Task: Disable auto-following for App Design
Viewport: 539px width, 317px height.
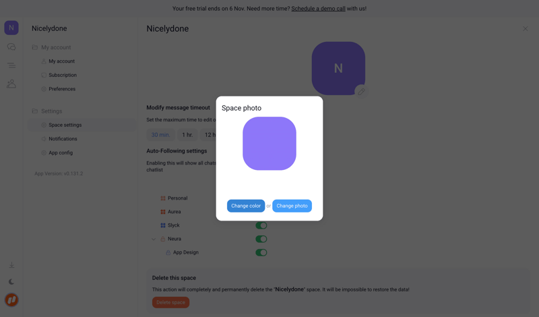Action: 261,252
